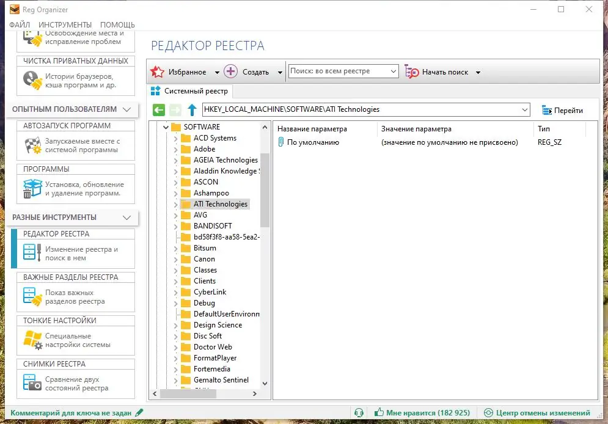608x424 pixels.
Task: Collapse the SOFTWARE tree node
Action: pos(166,127)
